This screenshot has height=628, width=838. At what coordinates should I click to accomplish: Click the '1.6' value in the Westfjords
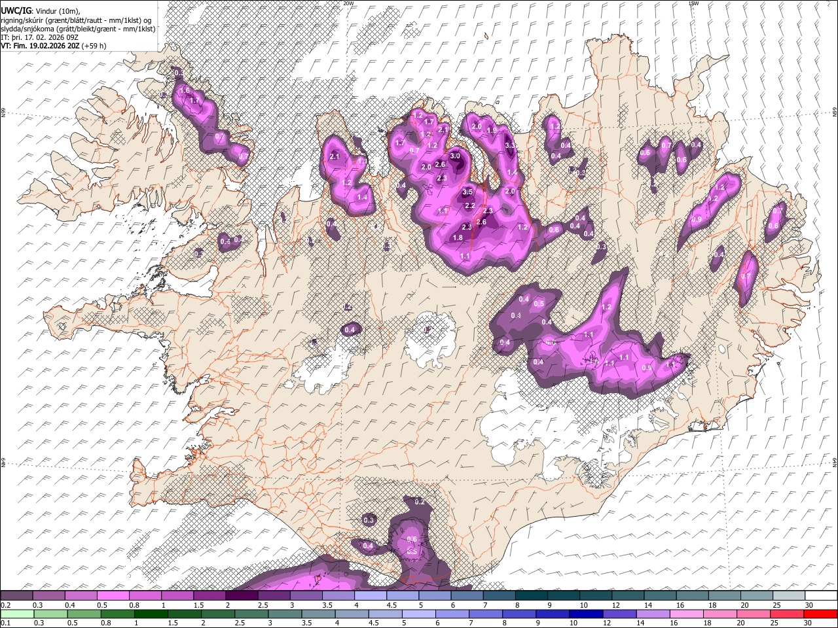click(185, 90)
